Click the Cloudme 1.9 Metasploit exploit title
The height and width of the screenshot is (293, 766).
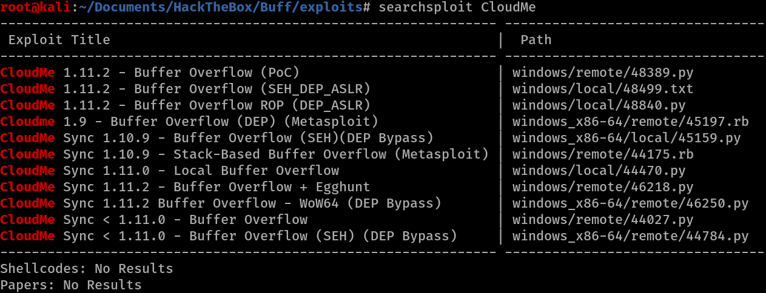click(189, 122)
